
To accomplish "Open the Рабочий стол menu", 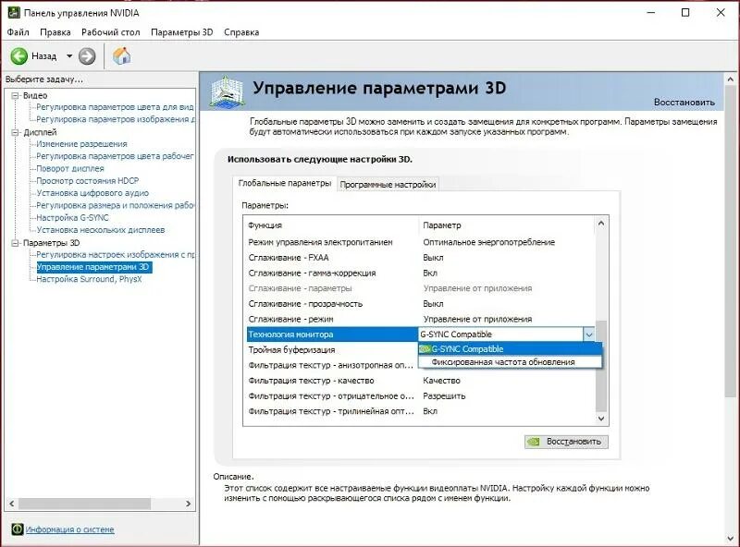I will pos(110,32).
